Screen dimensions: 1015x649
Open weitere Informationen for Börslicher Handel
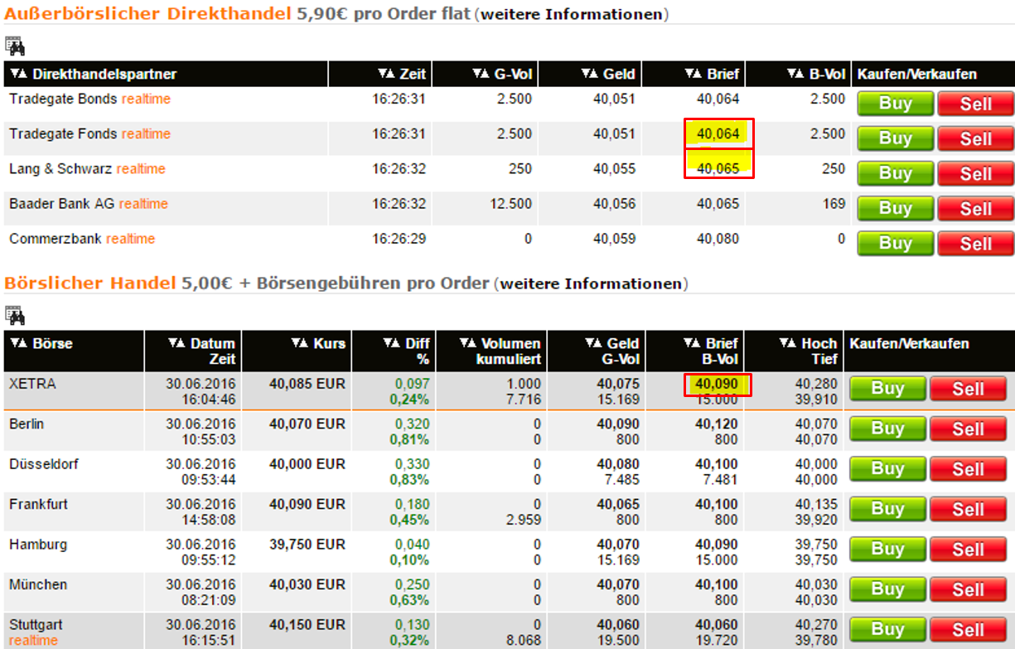click(x=592, y=283)
